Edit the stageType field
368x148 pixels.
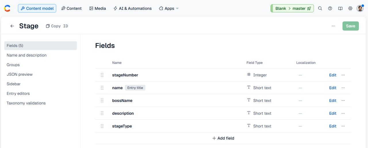(333, 126)
